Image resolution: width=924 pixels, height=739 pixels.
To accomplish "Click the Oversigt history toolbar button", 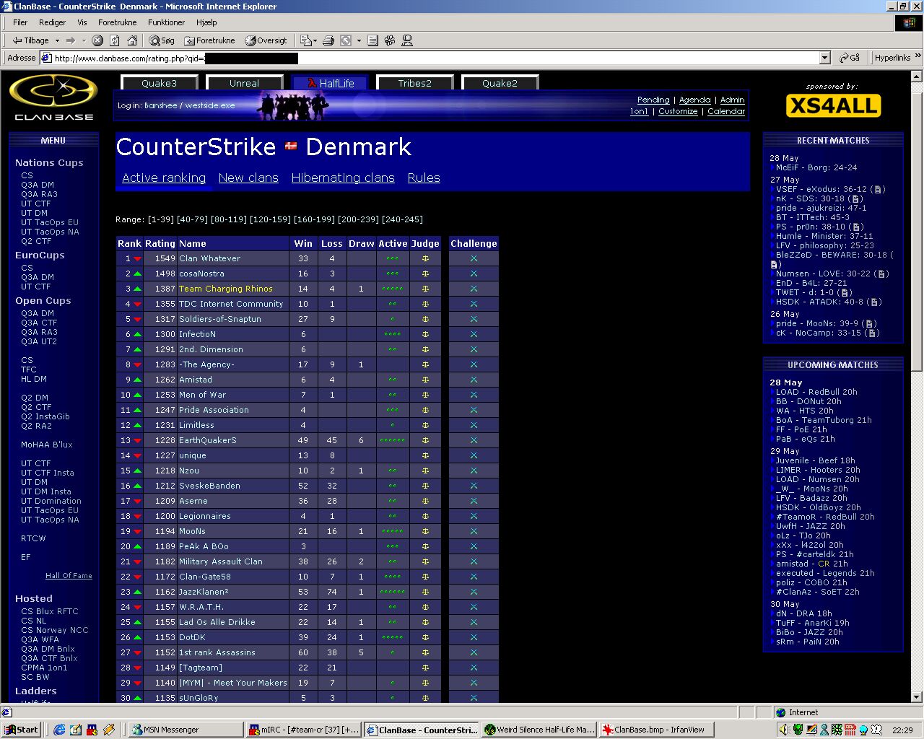I will pyautogui.click(x=266, y=40).
